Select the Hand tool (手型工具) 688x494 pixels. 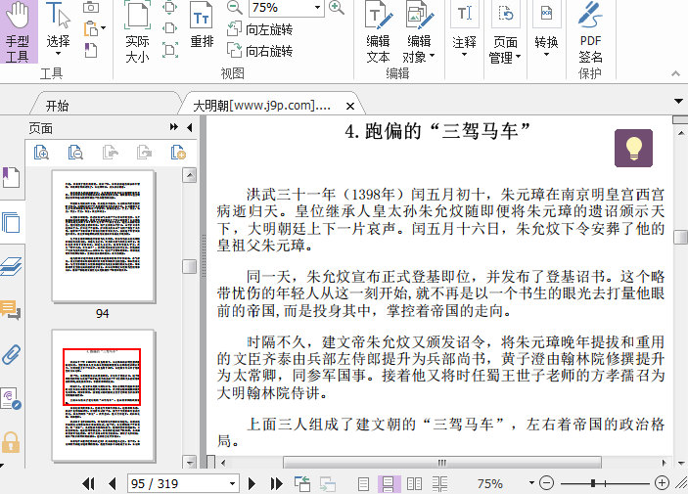click(18, 34)
